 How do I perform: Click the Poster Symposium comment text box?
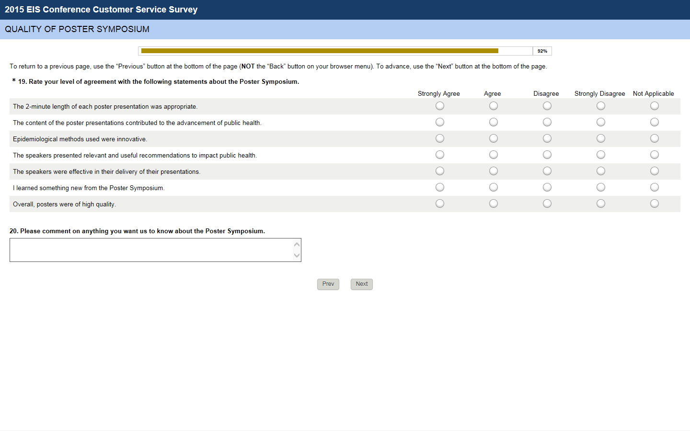coord(151,250)
